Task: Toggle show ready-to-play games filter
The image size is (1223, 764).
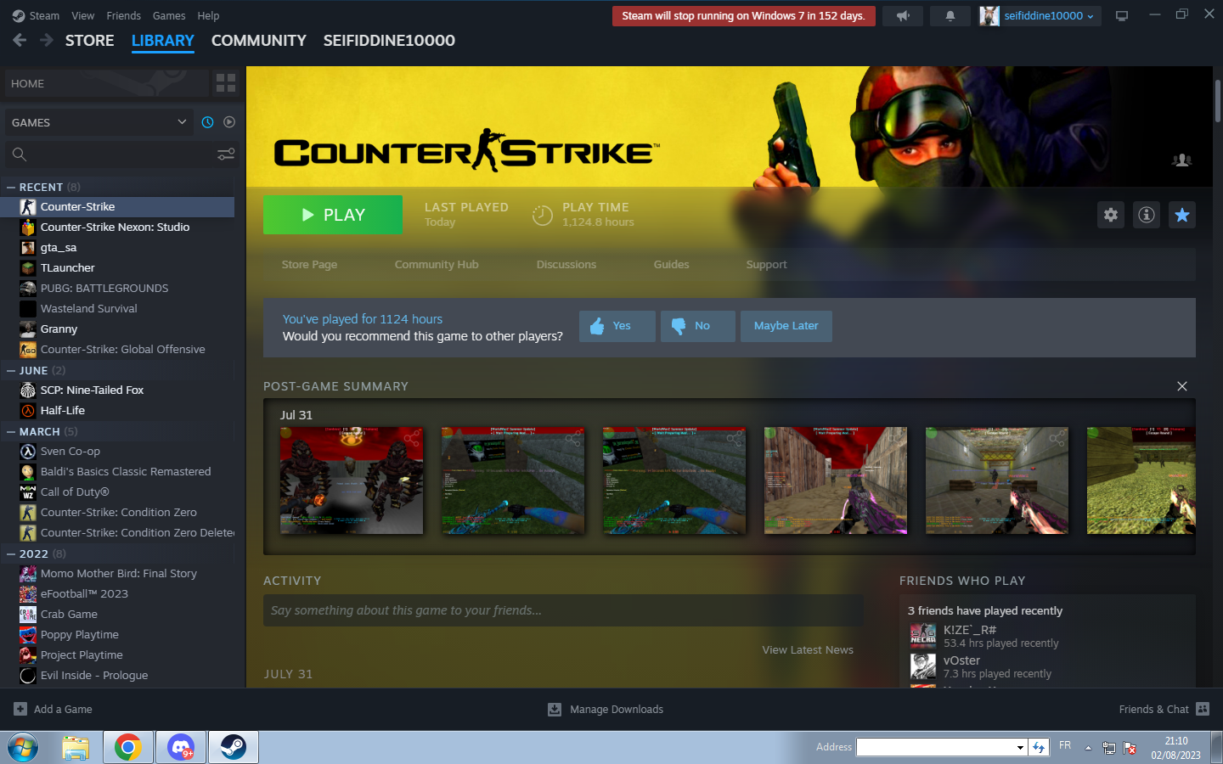Action: click(229, 122)
